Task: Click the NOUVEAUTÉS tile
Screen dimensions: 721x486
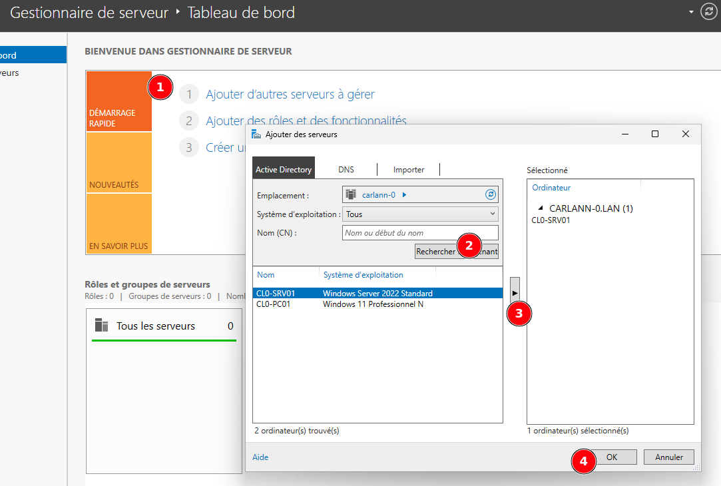Action: [119, 162]
